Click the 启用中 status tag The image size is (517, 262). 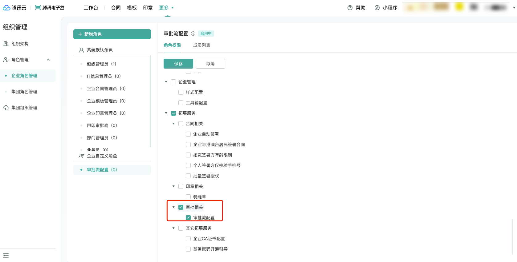click(x=206, y=34)
